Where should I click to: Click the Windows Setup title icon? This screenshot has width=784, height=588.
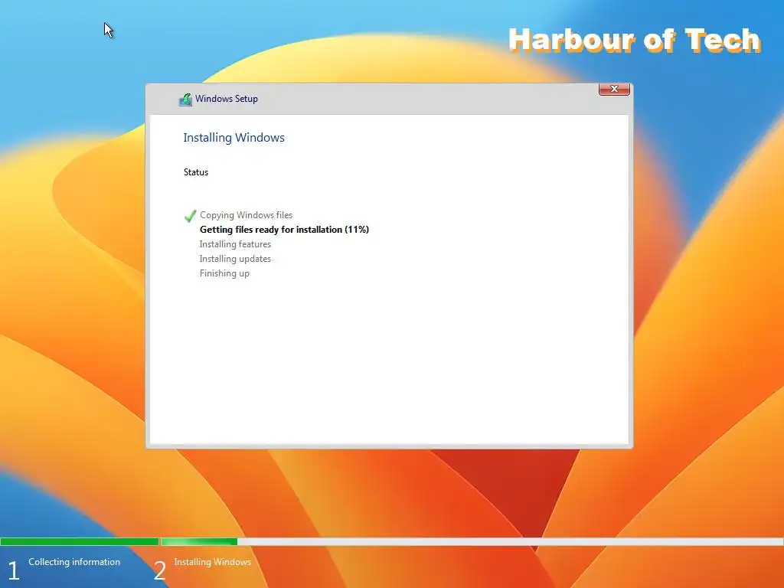click(x=185, y=99)
